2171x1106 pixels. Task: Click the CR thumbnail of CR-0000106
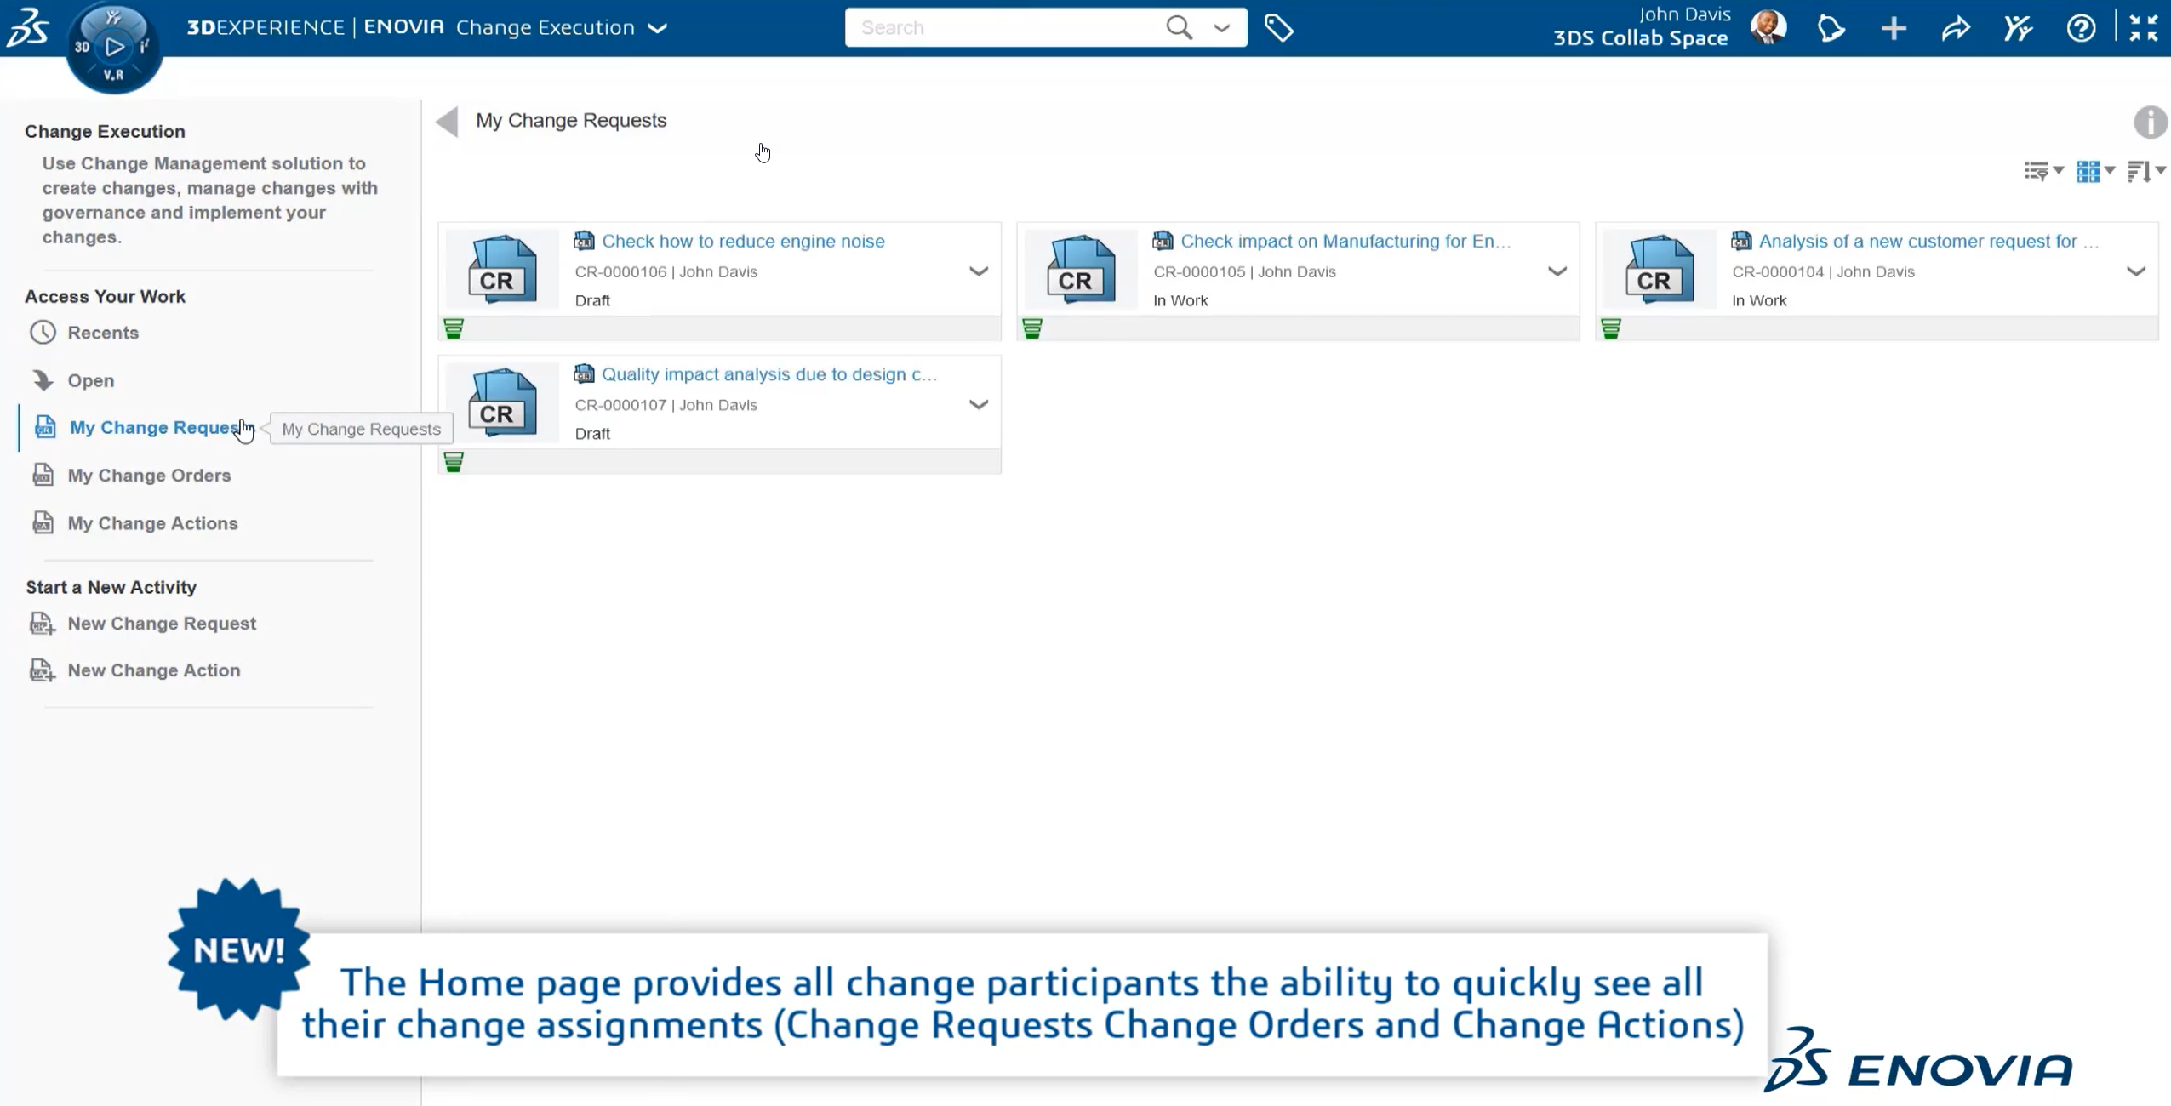[x=502, y=270]
